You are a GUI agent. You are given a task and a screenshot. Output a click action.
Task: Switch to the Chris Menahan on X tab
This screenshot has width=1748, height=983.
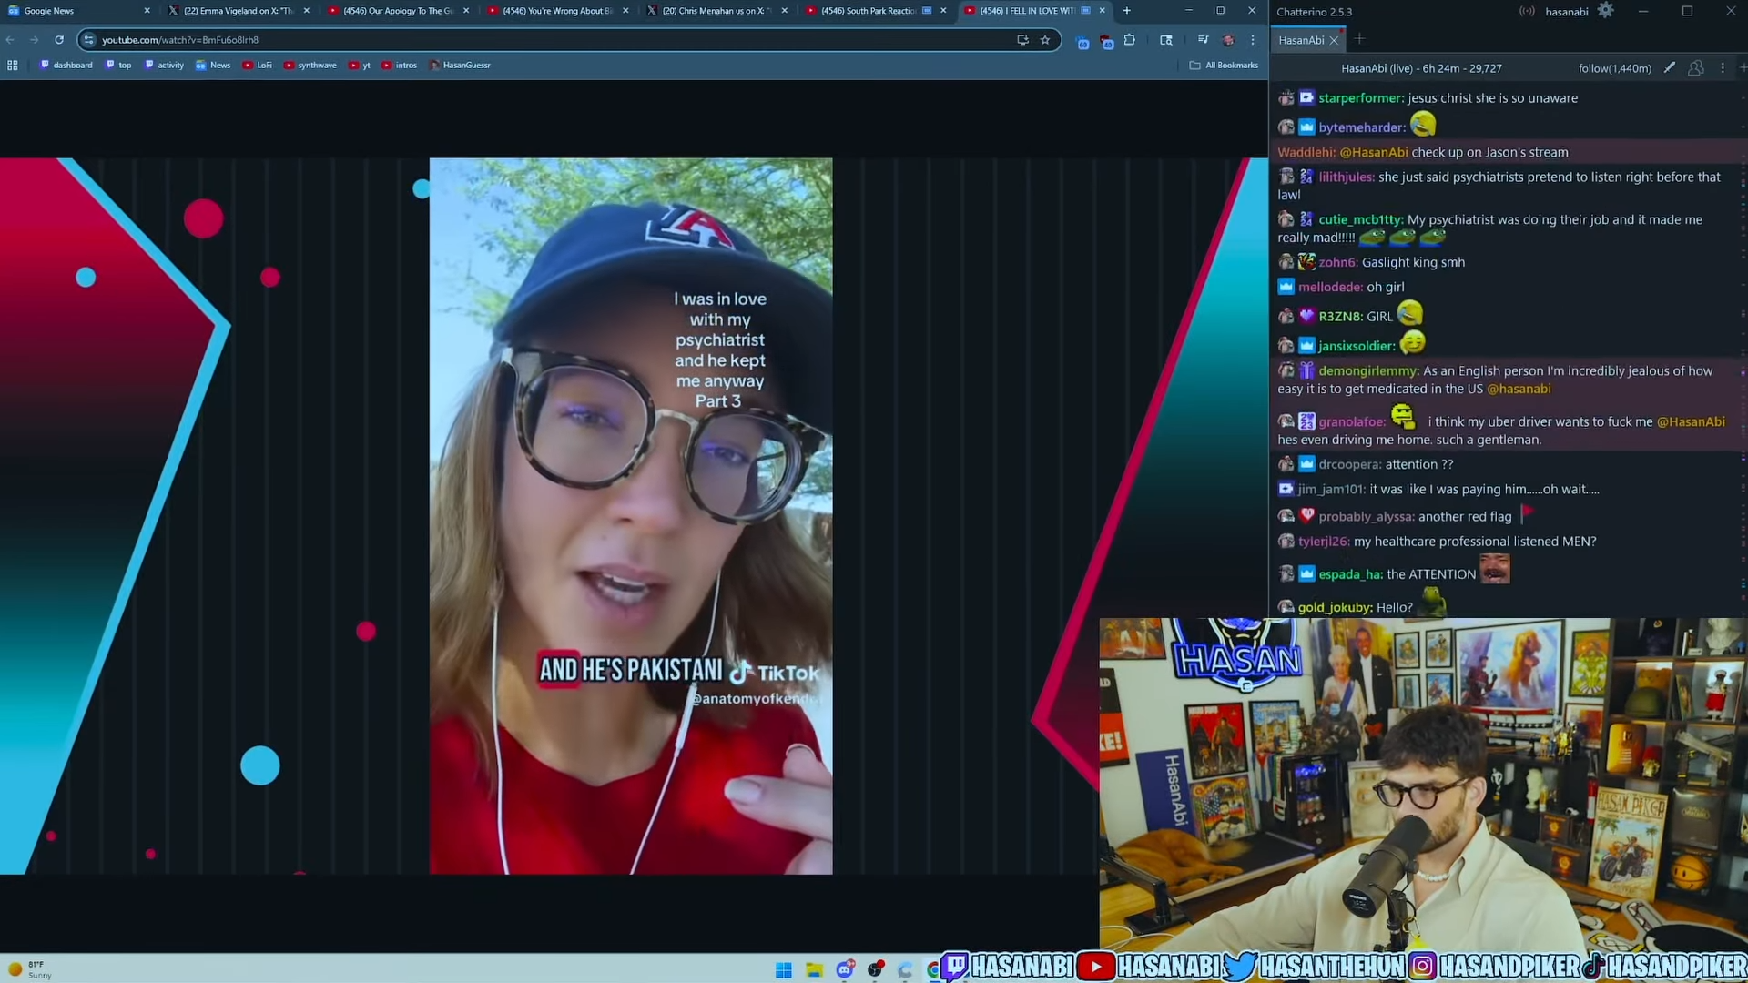pos(716,11)
